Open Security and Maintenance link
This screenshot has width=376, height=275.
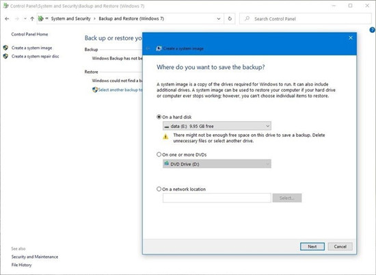(35, 257)
